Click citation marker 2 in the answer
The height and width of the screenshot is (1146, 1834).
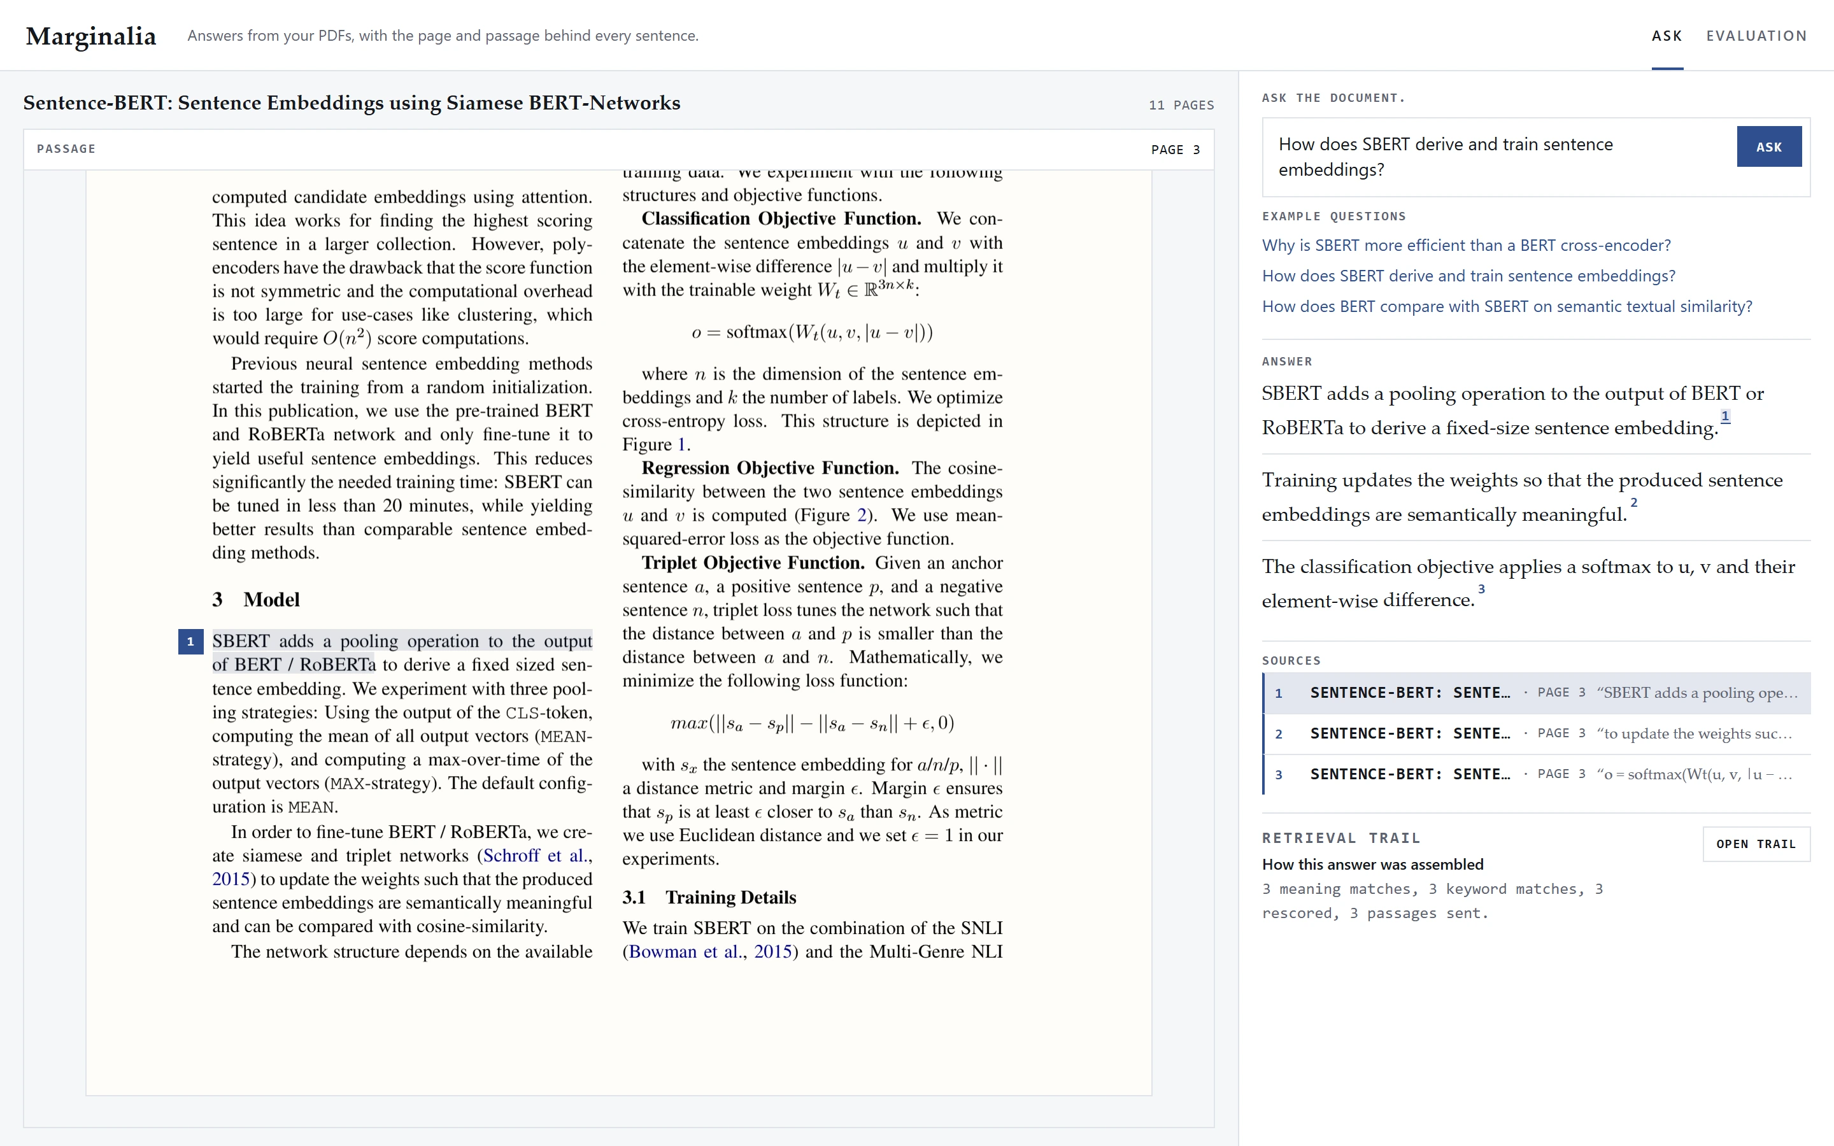click(1634, 502)
